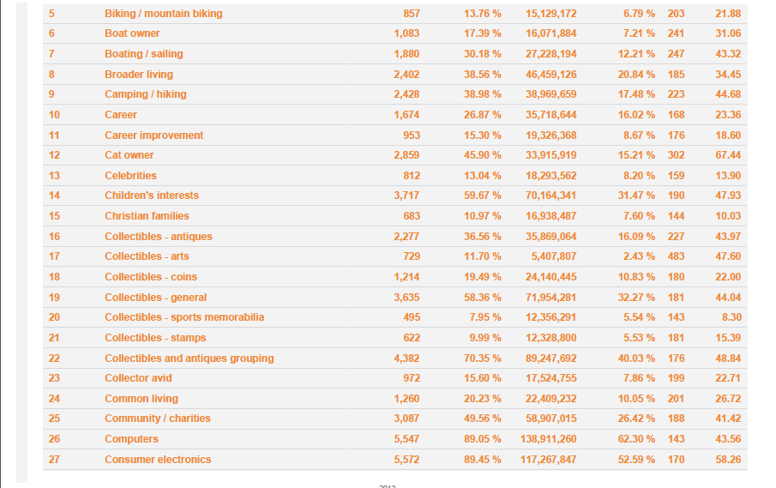Select the Christian families entry
The width and height of the screenshot is (776, 488).
[x=147, y=216]
